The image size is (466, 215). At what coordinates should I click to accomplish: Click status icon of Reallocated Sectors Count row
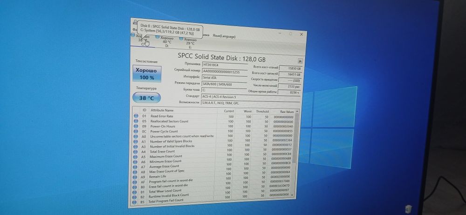tap(136, 121)
